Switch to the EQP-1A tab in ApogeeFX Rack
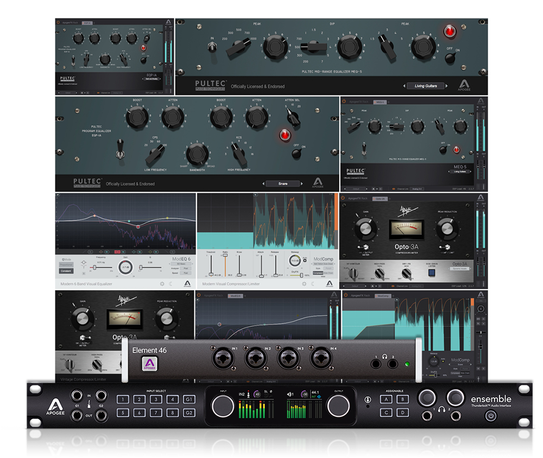 click(x=86, y=23)
